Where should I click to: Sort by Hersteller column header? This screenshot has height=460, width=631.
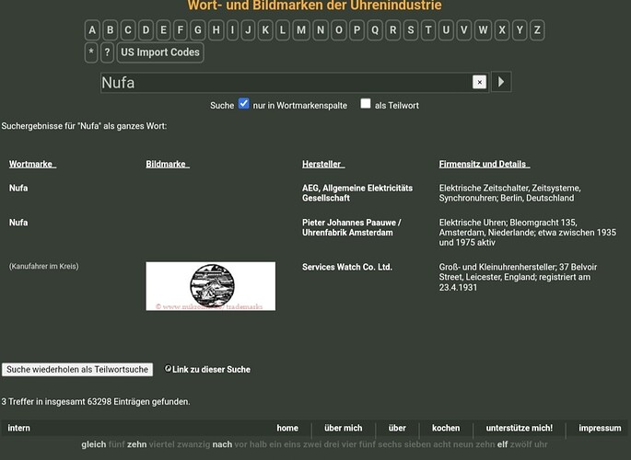click(x=323, y=164)
